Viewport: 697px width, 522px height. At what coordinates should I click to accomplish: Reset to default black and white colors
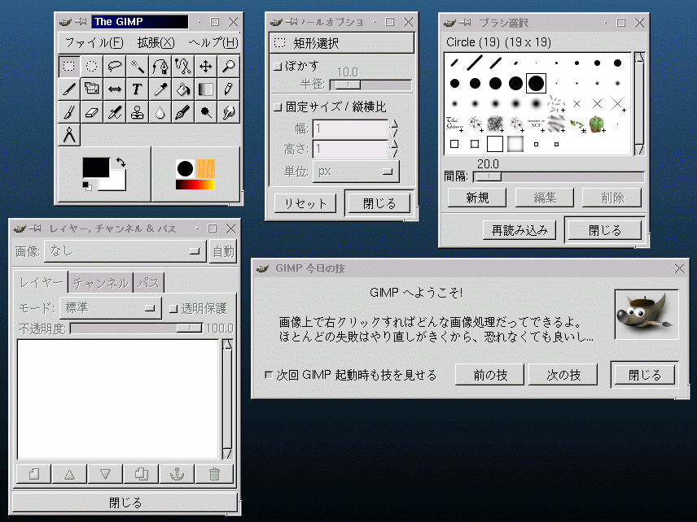[87, 186]
